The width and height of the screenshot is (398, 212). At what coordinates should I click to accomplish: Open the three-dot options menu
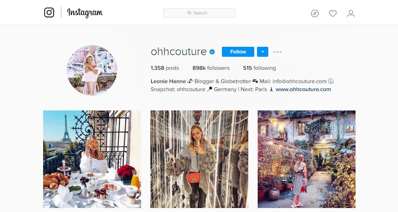[x=277, y=52]
